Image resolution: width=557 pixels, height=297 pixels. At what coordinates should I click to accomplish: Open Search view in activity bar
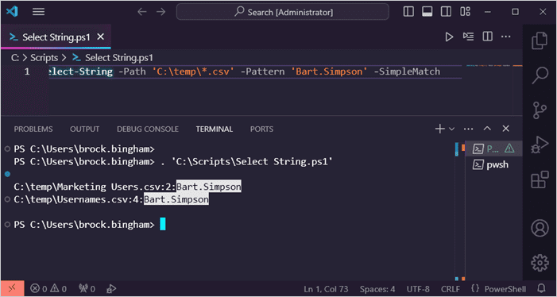point(540,75)
